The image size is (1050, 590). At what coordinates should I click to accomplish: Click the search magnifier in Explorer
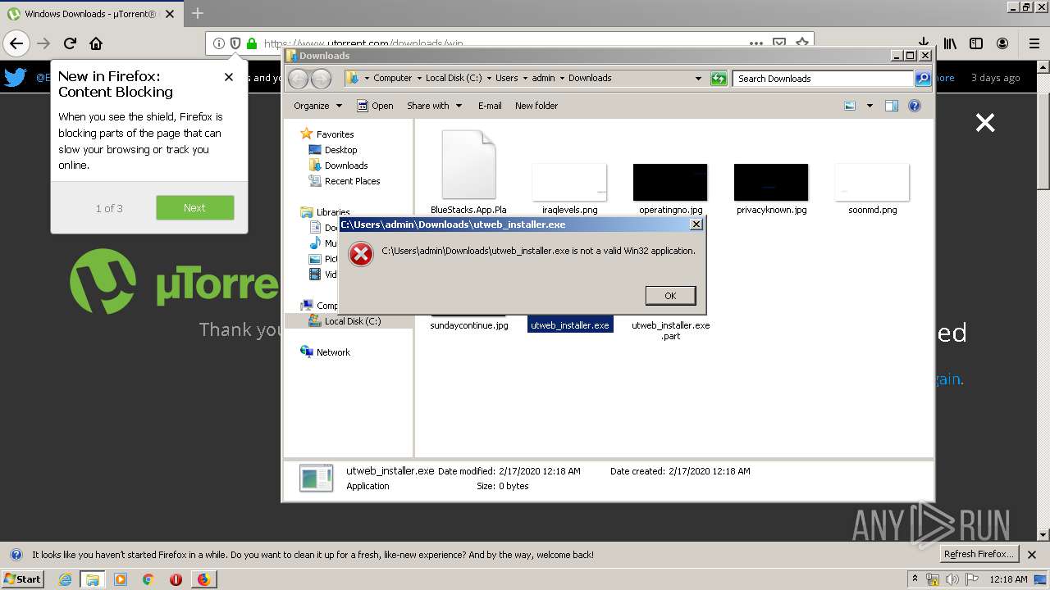pos(923,79)
